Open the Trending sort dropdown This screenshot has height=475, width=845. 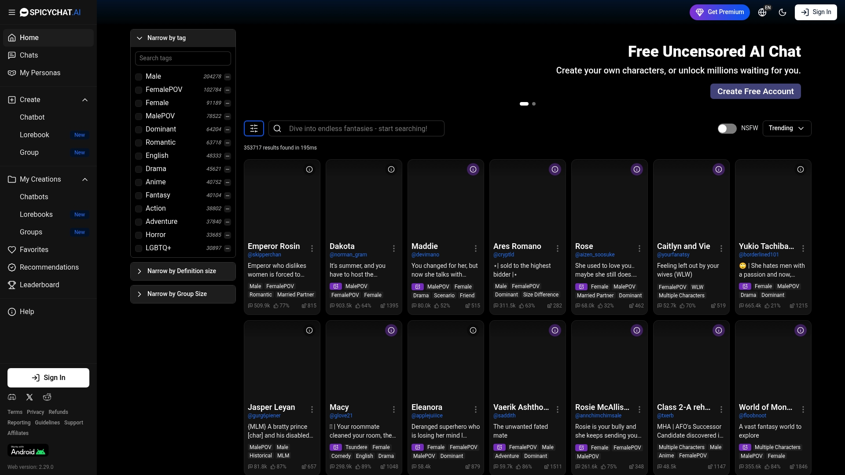787,128
